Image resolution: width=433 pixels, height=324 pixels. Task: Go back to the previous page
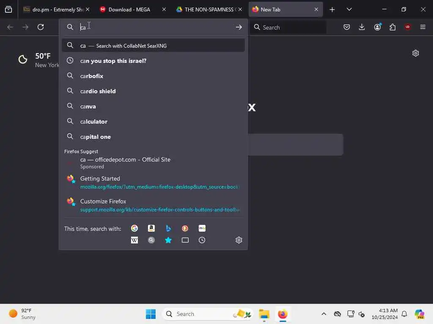[10, 27]
